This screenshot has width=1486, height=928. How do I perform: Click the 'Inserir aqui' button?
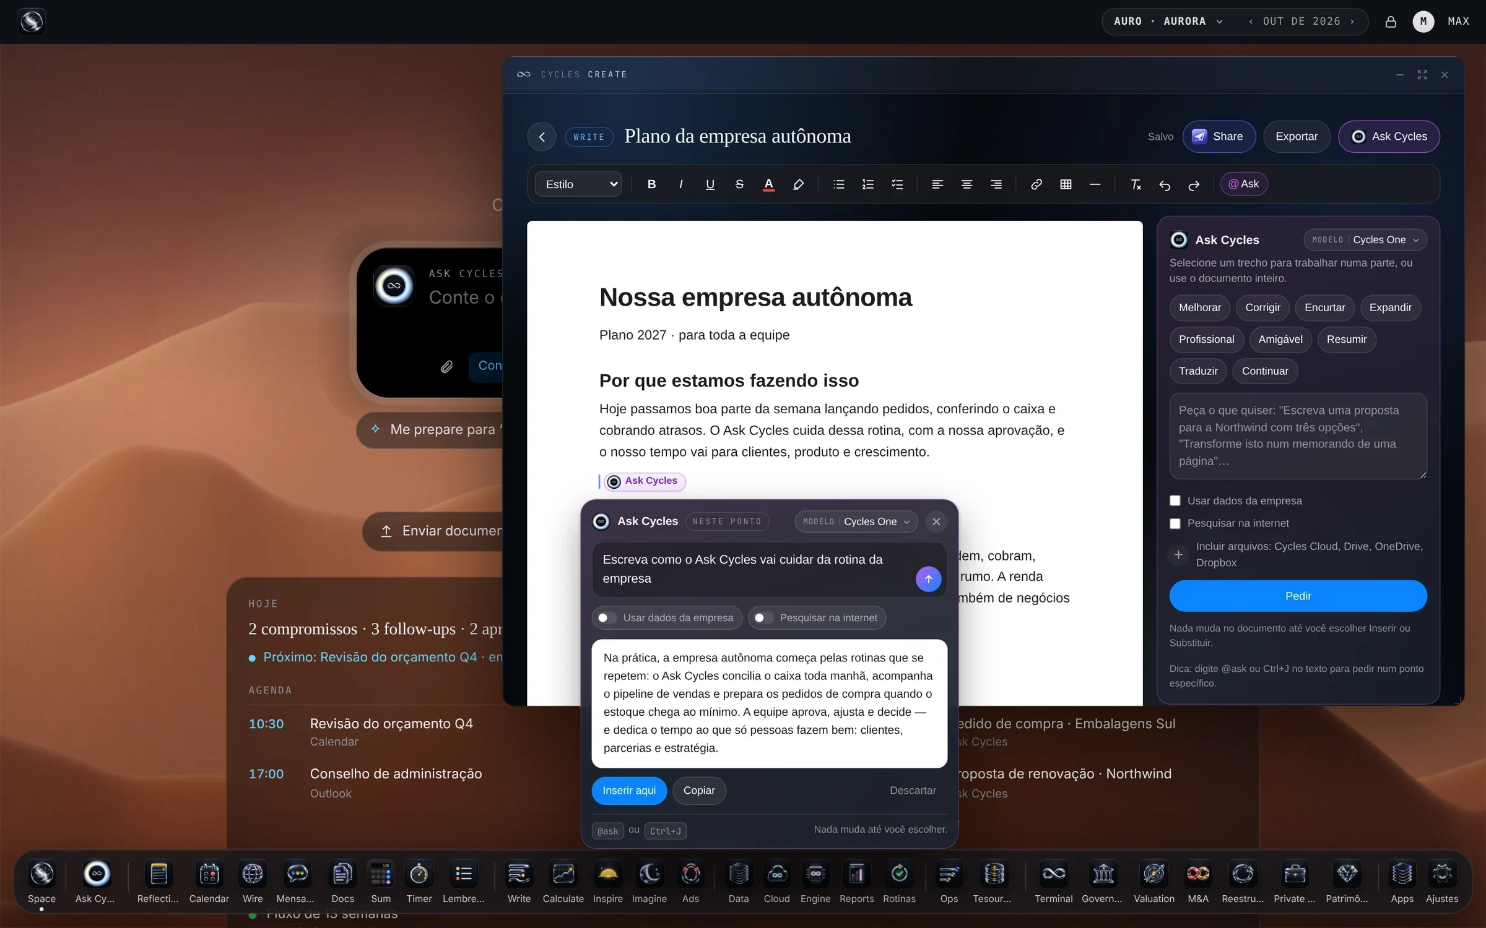[x=628, y=791]
